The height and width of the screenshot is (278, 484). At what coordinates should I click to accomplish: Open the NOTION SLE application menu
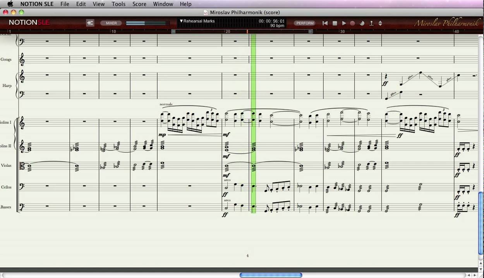[37, 4]
